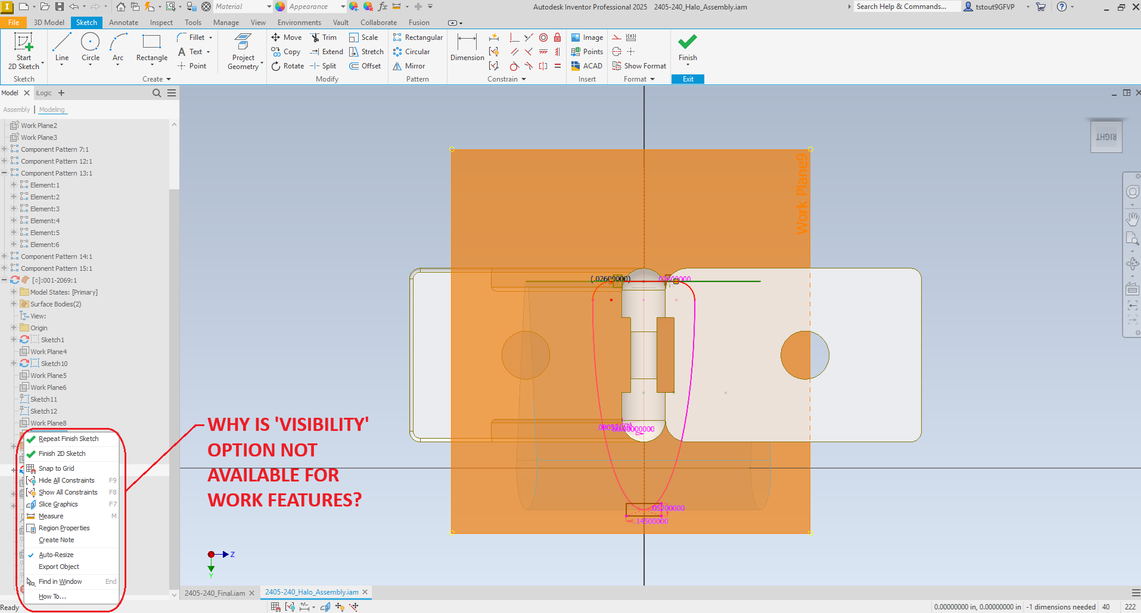This screenshot has height=613, width=1141.
Task: Switch to the 2405-240_Final.iam document tab
Action: [x=214, y=593]
